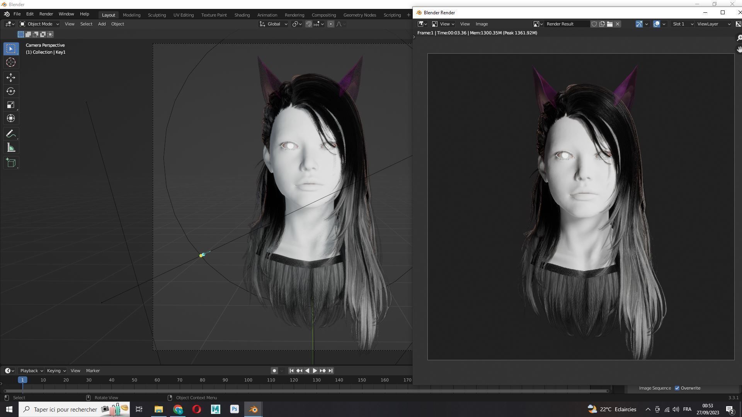Expand the render window sidebar arrow
The height and width of the screenshot is (417, 742).
(414, 37)
